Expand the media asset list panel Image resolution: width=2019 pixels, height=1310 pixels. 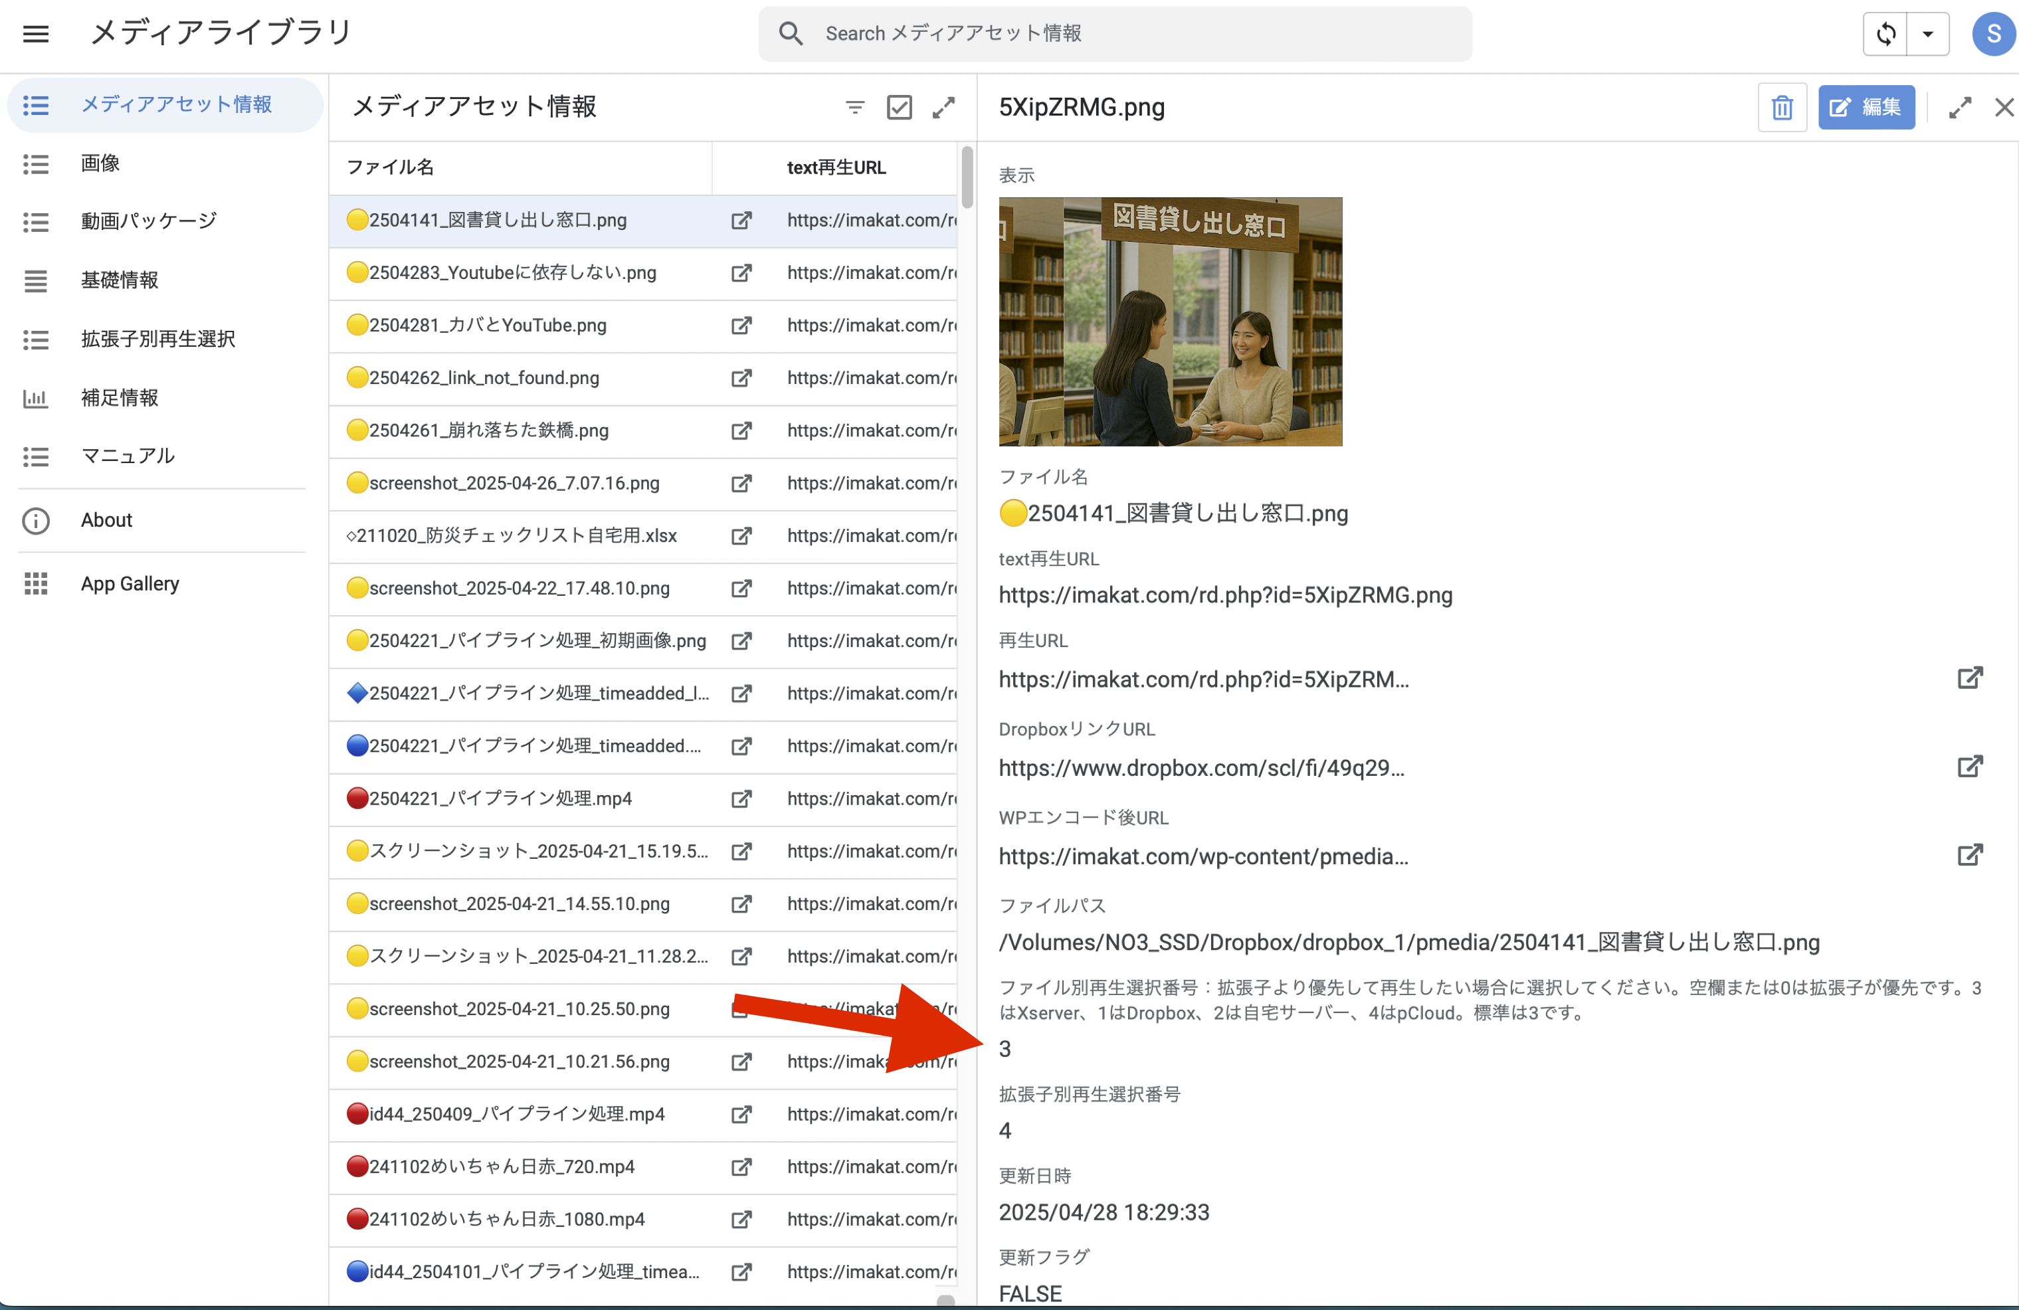[943, 107]
